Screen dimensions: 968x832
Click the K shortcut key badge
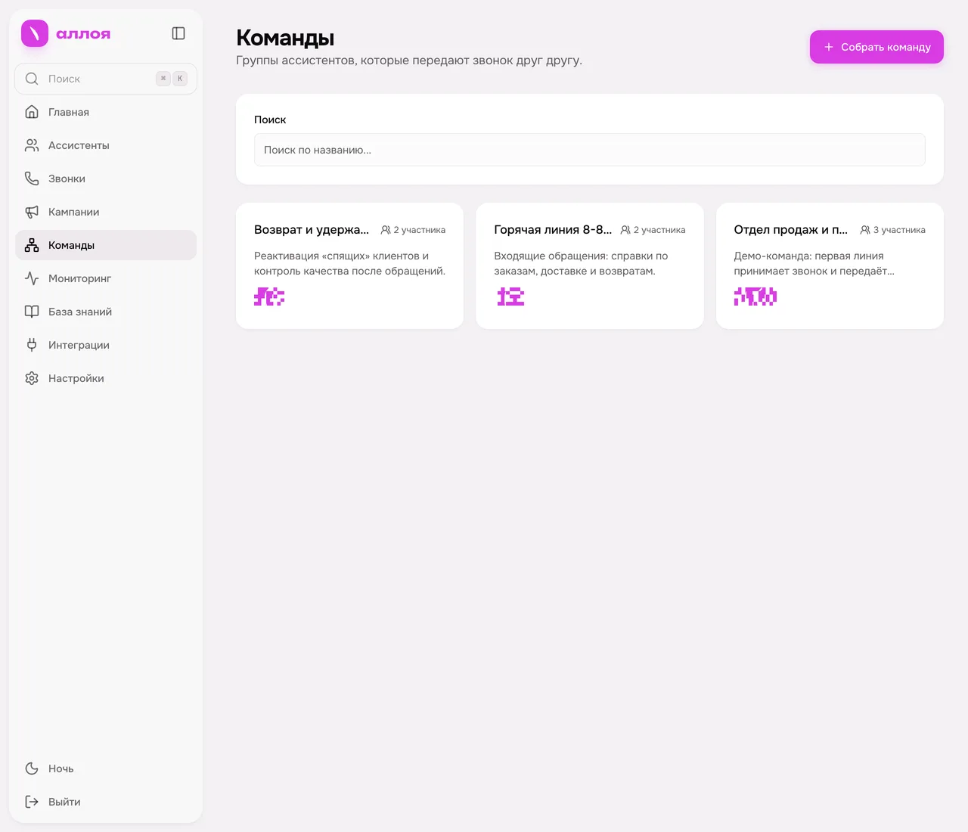coord(180,79)
